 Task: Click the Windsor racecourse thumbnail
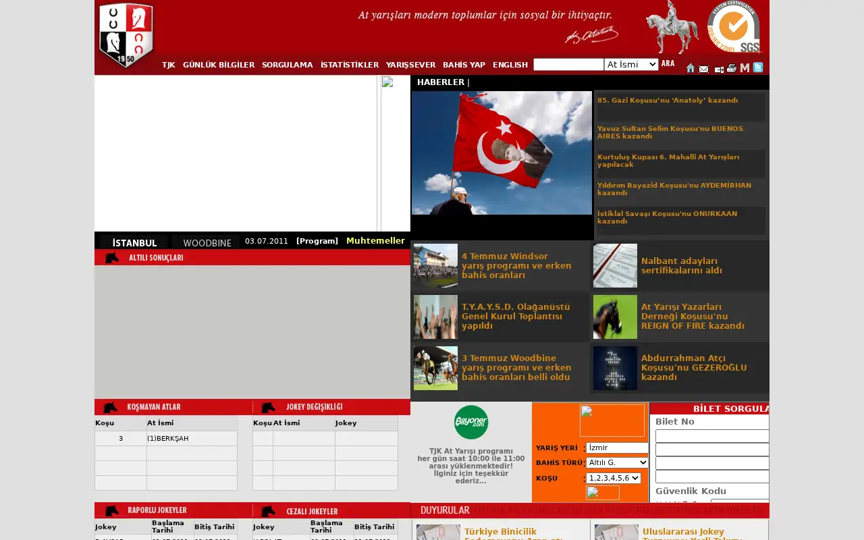(x=435, y=265)
